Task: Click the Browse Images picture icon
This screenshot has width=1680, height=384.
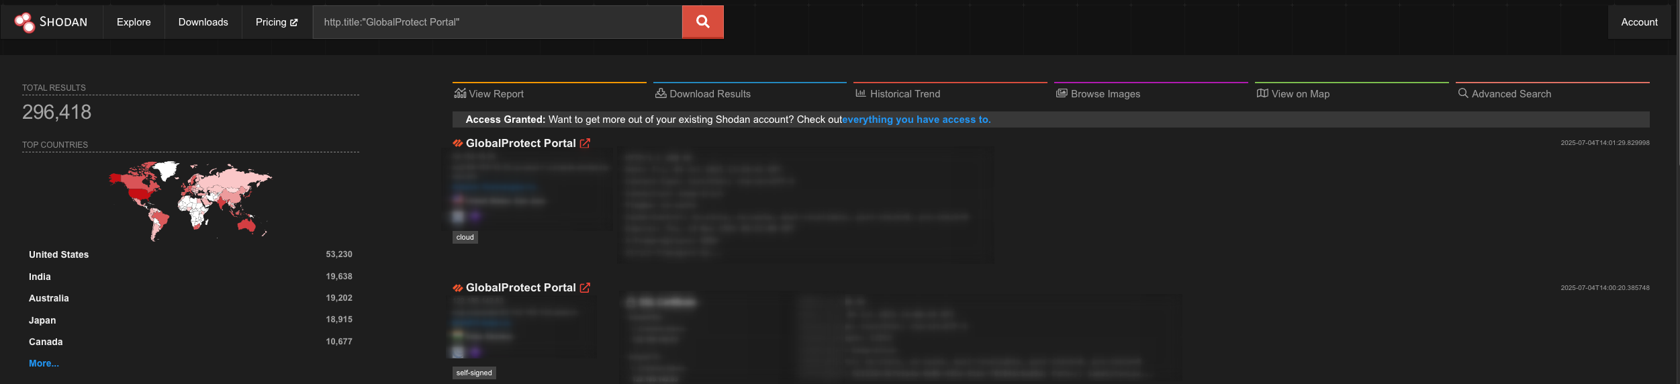Action: point(1062,93)
